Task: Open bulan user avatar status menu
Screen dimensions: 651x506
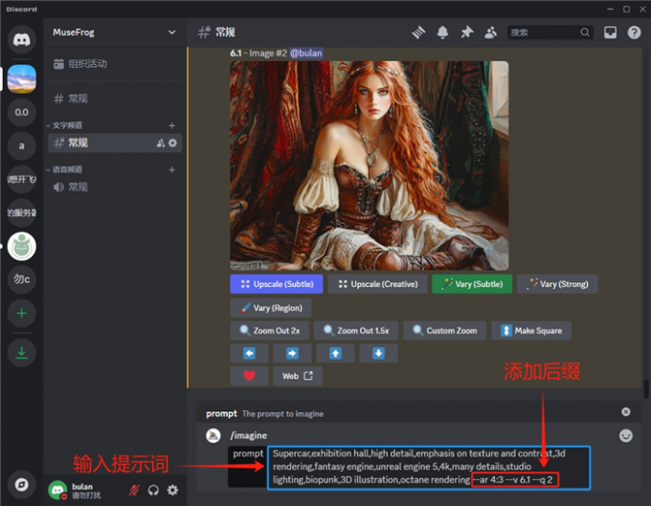Action: [57, 491]
